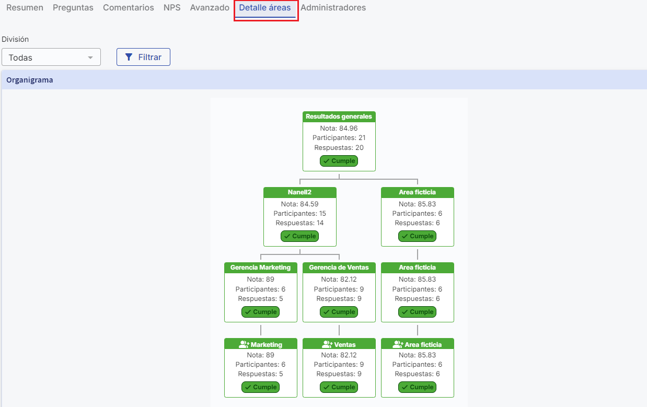Open the División dropdown showing Todas
The height and width of the screenshot is (407, 647).
[51, 57]
